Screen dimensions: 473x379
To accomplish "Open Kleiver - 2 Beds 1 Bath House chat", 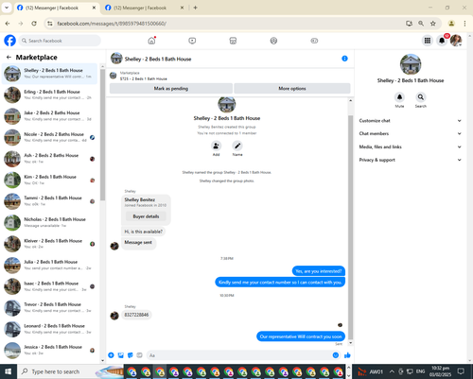I will pyautogui.click(x=50, y=244).
